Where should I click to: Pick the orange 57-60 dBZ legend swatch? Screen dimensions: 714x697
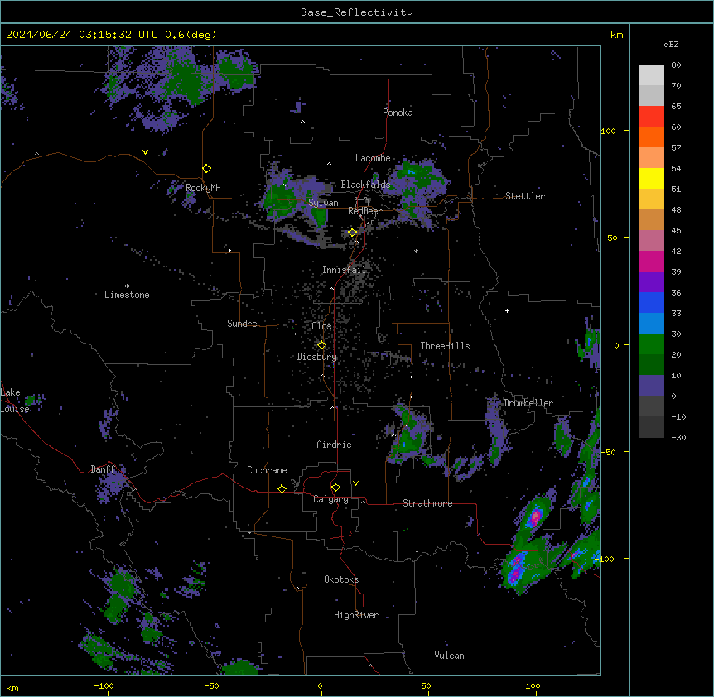click(x=651, y=137)
